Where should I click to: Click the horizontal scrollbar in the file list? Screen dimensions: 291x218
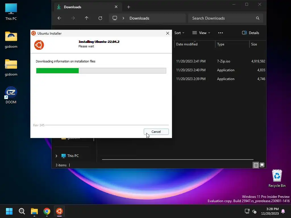point(178,160)
